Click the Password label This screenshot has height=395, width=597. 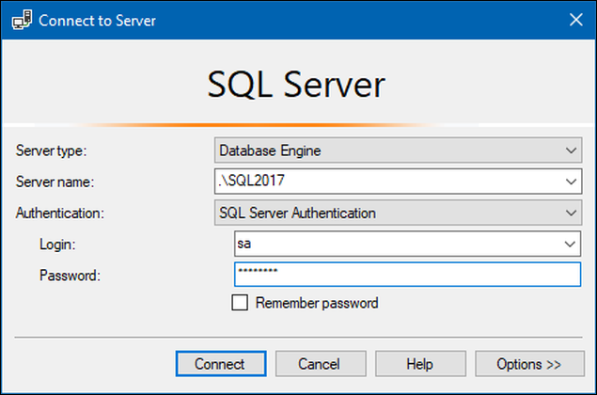[x=70, y=275]
